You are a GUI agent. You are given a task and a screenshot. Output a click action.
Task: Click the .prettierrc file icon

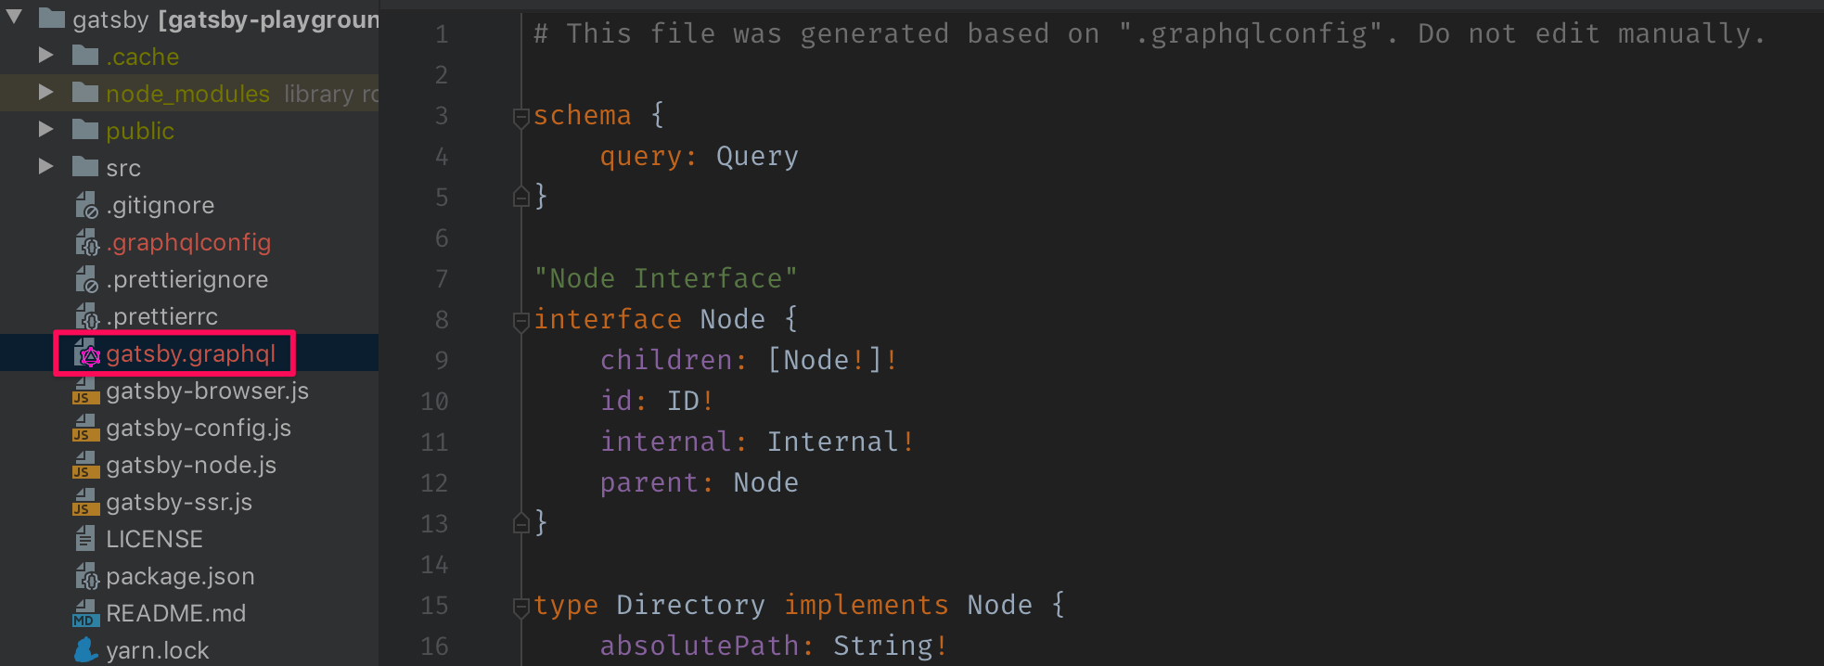click(86, 316)
